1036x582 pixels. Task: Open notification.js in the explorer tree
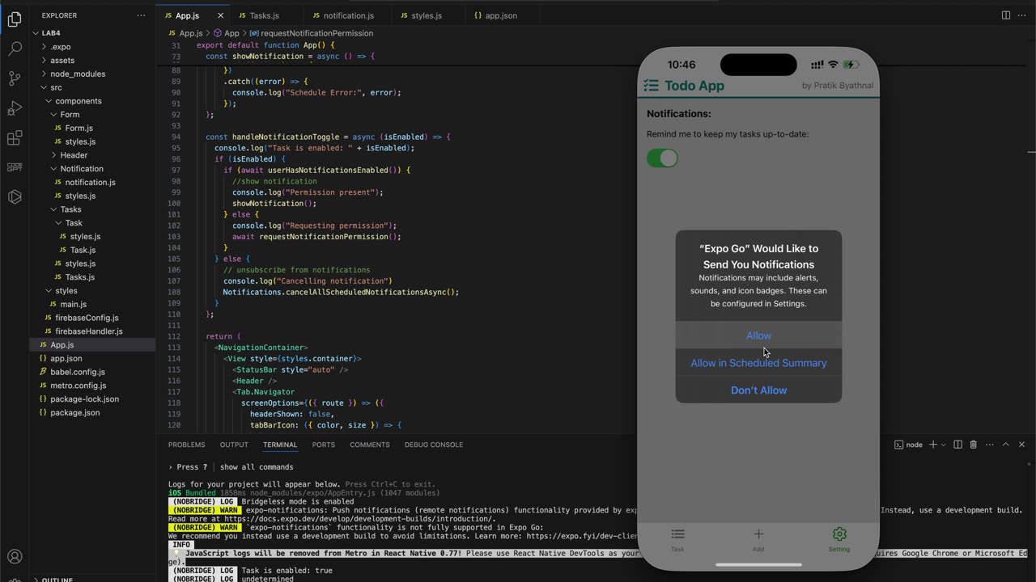(x=90, y=183)
